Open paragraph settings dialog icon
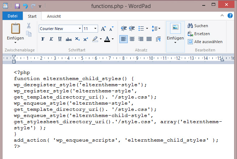 tap(158, 39)
